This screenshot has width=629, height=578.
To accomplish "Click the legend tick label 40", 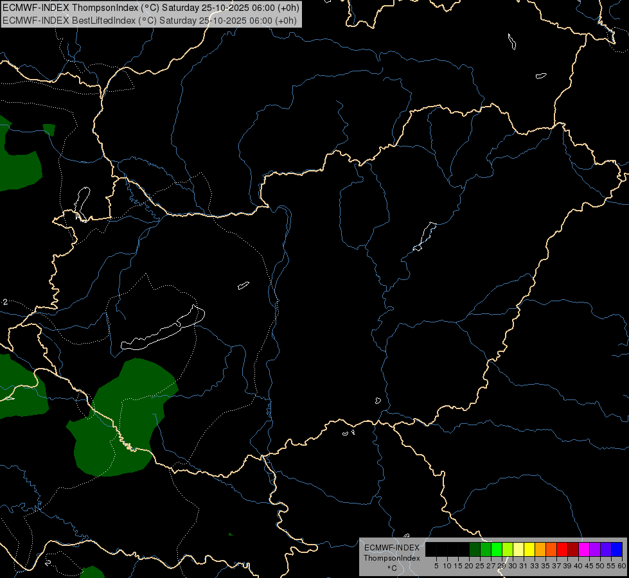I will [578, 566].
